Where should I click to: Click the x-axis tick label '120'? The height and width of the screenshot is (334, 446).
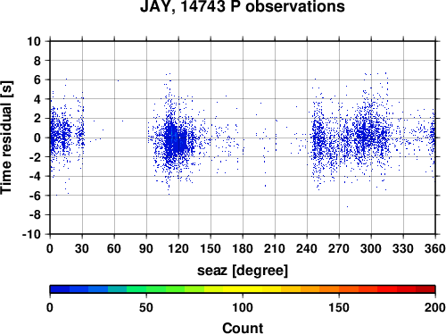(178, 248)
